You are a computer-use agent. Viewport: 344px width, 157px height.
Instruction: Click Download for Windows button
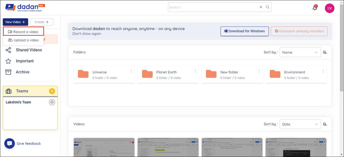coord(245,31)
